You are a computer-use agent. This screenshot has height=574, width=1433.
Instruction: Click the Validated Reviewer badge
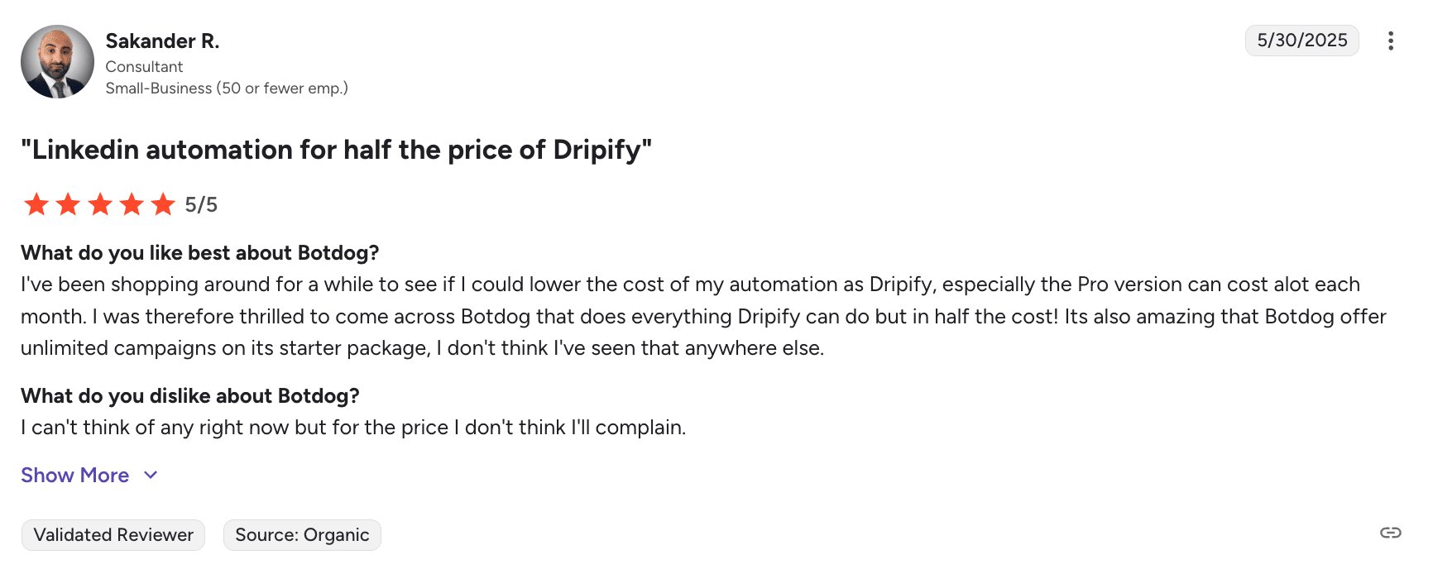(x=113, y=535)
